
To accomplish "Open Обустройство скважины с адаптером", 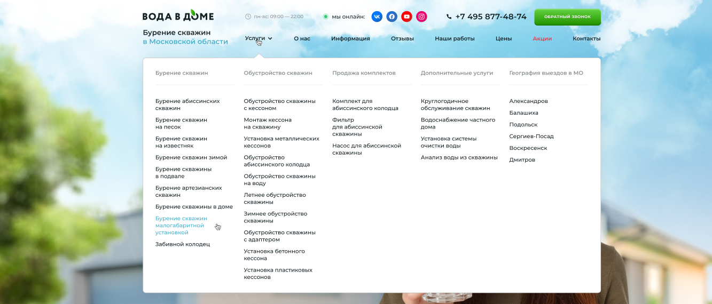I will (x=280, y=236).
